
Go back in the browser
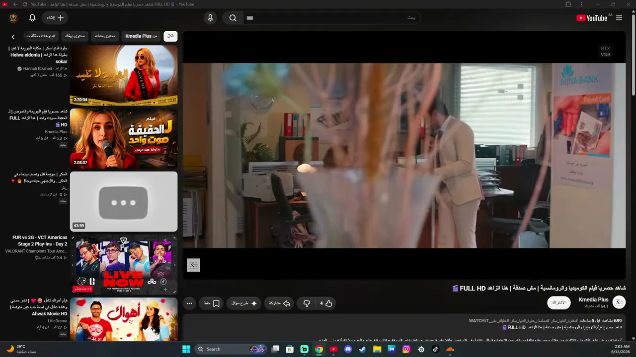click(15, 4)
